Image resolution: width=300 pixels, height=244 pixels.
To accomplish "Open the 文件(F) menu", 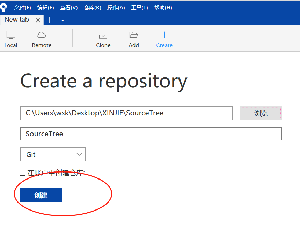I will coord(23,8).
